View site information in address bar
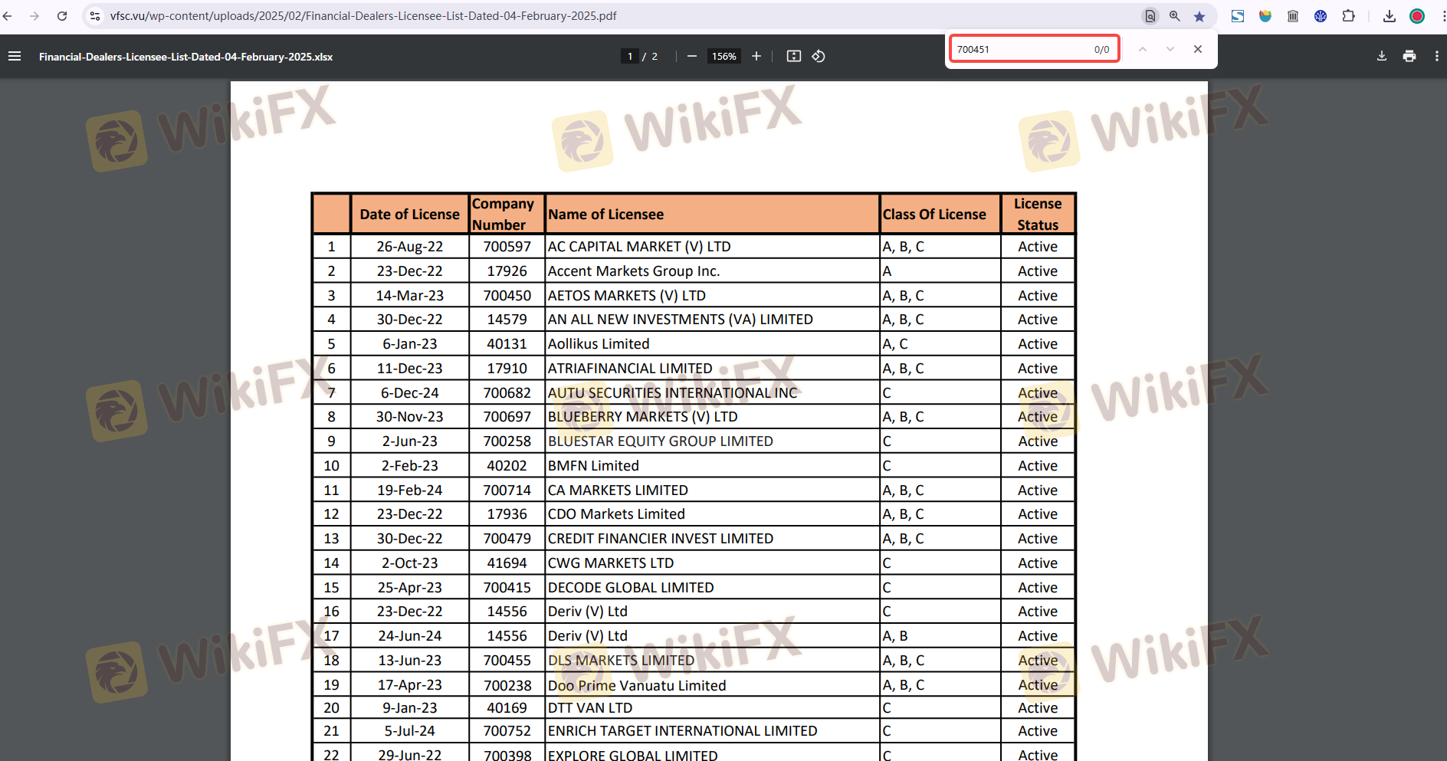 click(95, 16)
